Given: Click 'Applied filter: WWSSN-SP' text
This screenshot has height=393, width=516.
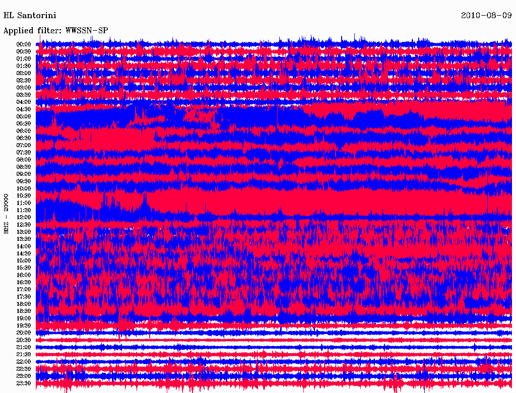Looking at the screenshot, I should (x=55, y=31).
